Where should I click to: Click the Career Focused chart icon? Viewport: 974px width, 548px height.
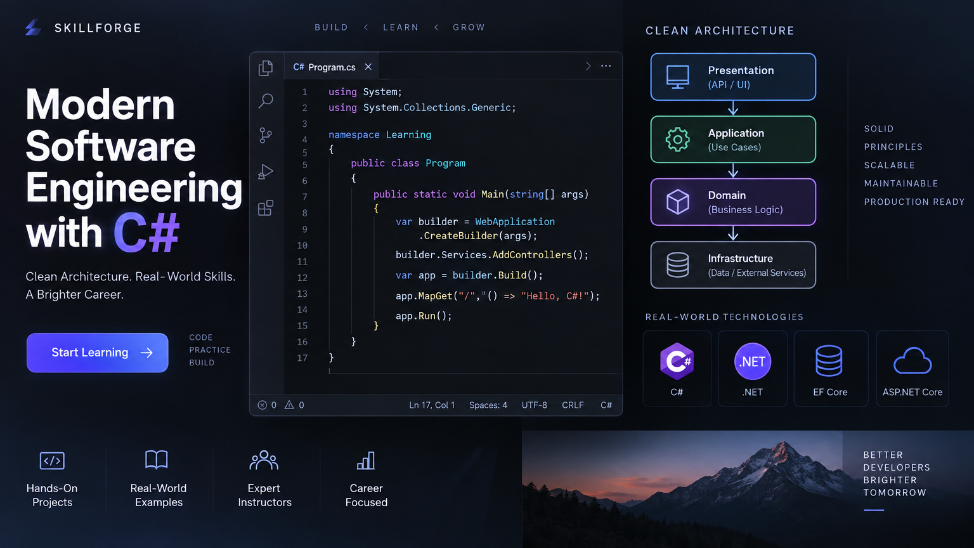[366, 460]
